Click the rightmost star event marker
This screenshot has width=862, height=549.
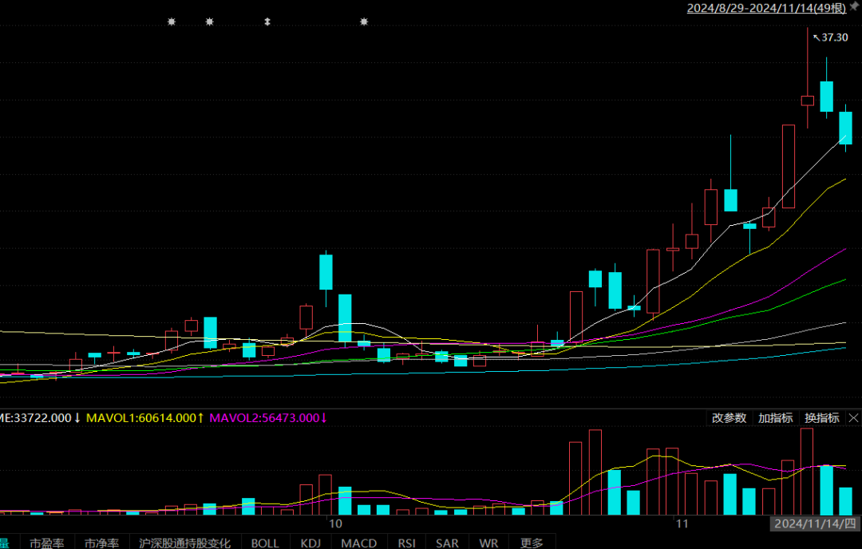[364, 22]
